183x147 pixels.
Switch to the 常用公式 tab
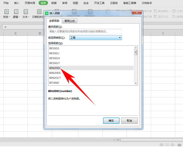coord(70,21)
